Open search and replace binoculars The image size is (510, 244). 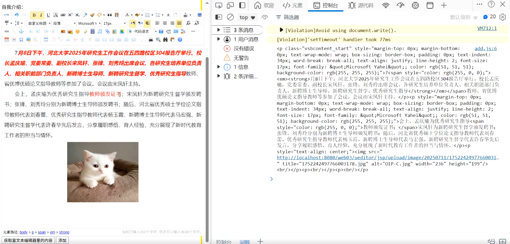pos(165,40)
